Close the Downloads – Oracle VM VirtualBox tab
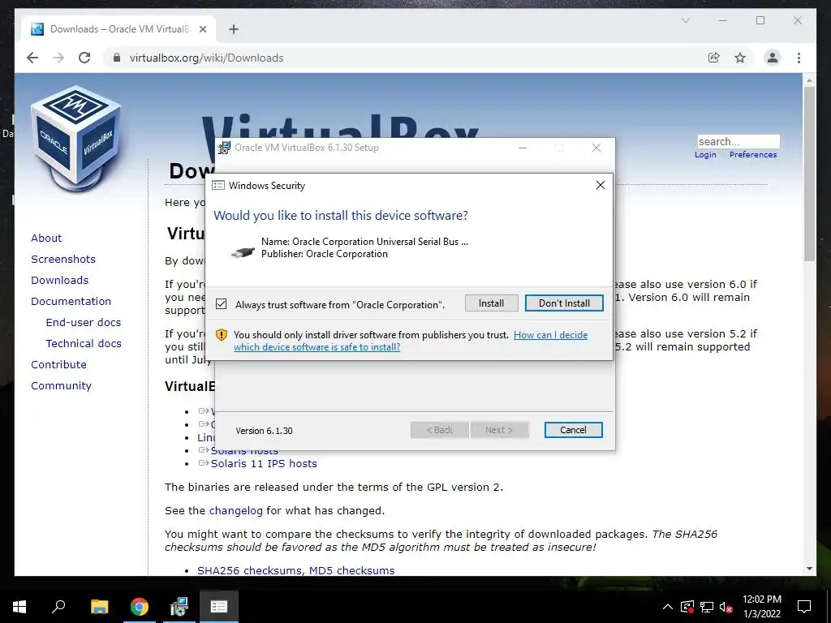 point(202,29)
